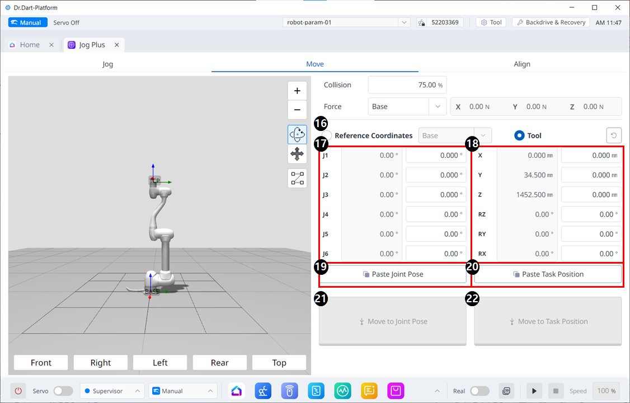This screenshot has width=630, height=403.
Task: Click the Paste Joint Pose button
Action: (x=393, y=274)
